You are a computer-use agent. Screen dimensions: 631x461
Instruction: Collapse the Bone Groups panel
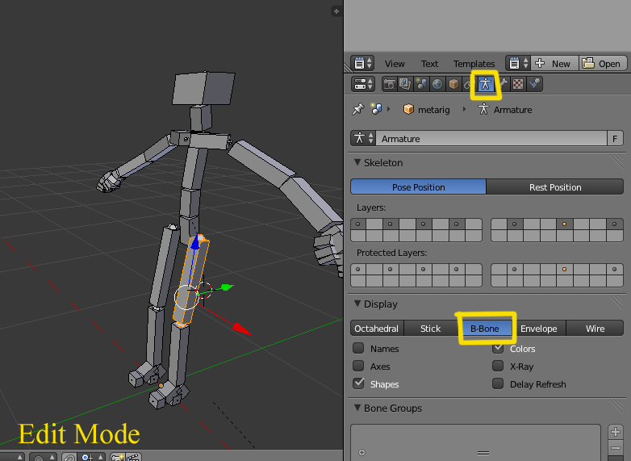357,408
